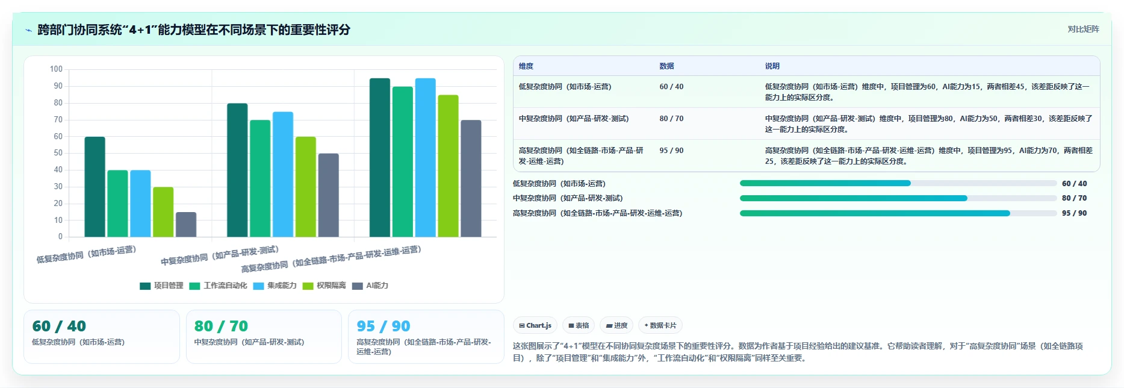
Task: Click the 95 / 90 value in the table
Action: [x=671, y=151]
